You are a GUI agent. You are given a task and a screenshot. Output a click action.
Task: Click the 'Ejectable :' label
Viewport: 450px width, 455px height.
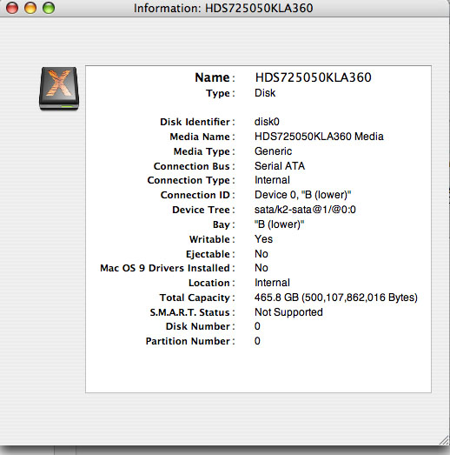(x=210, y=254)
